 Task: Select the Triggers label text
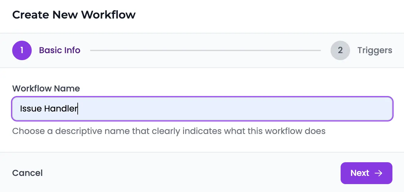point(375,50)
